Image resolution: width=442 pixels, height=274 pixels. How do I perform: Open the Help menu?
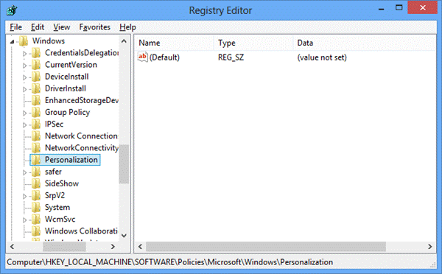127,27
